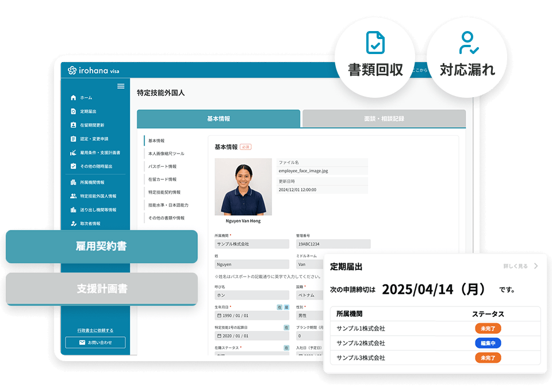Viewport: 552px width, 391px height.
Task: Click the ホーム home icon
Action: click(73, 98)
